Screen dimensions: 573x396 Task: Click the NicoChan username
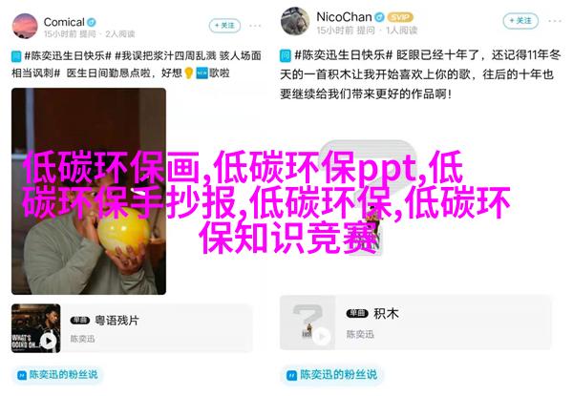click(344, 17)
